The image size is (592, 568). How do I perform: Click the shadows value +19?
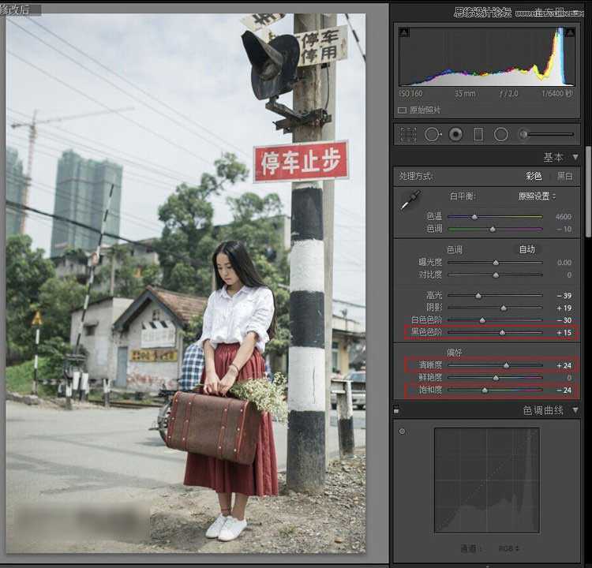coord(564,308)
